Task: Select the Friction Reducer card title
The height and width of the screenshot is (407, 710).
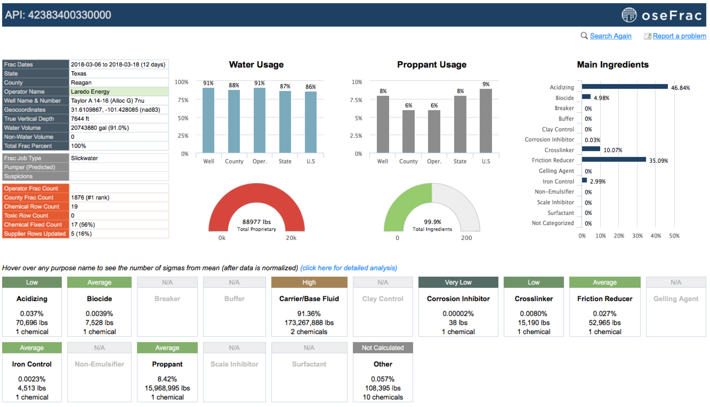Action: pyautogui.click(x=605, y=298)
